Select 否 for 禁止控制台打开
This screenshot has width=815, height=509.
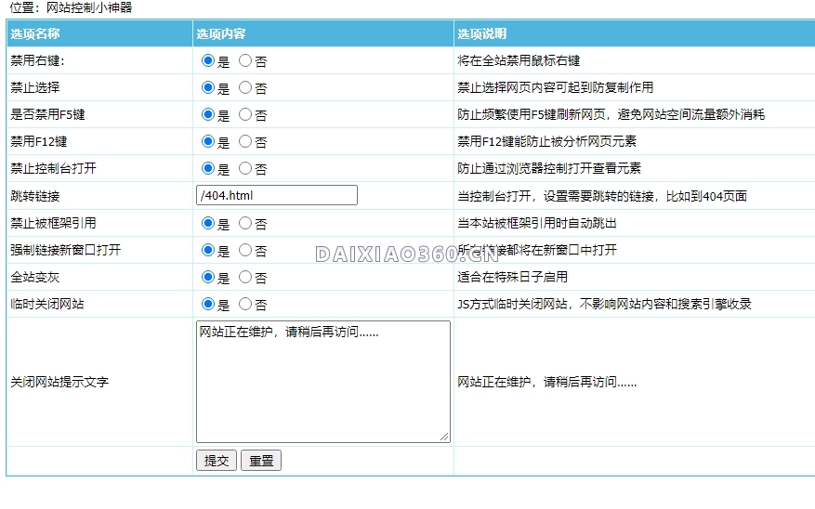pos(245,168)
